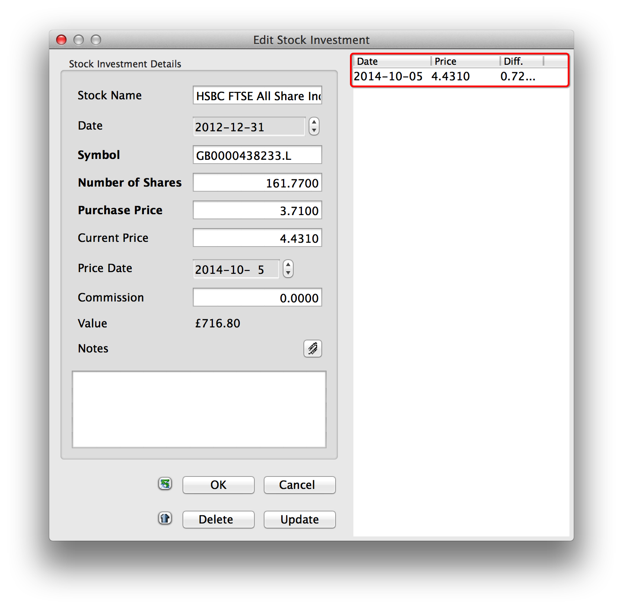The width and height of the screenshot is (623, 609).
Task: Click the Date field stepper arrows
Action: coord(314,126)
